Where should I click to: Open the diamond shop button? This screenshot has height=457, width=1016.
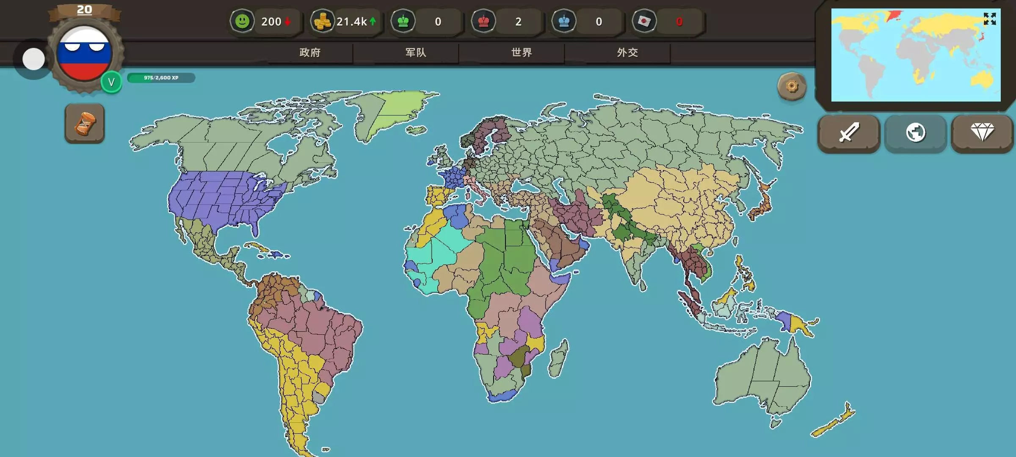tap(982, 133)
